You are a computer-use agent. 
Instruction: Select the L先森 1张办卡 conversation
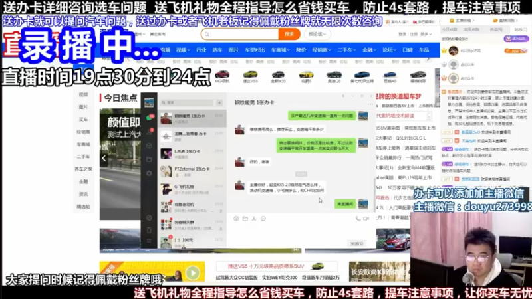[192, 154]
